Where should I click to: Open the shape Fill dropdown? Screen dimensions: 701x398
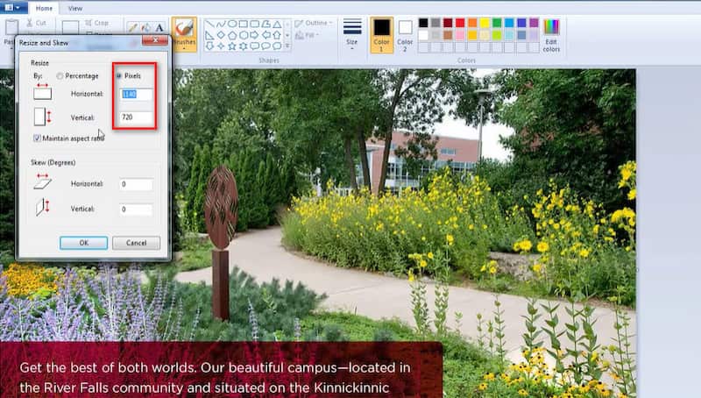(x=309, y=35)
